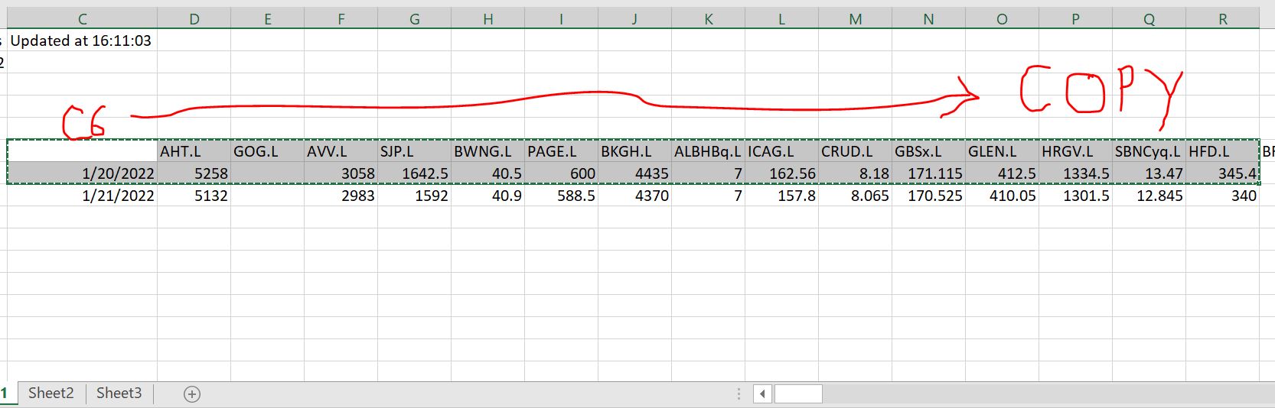Select the ALBHBq.L ticker cell
1275x408 pixels.
[708, 151]
